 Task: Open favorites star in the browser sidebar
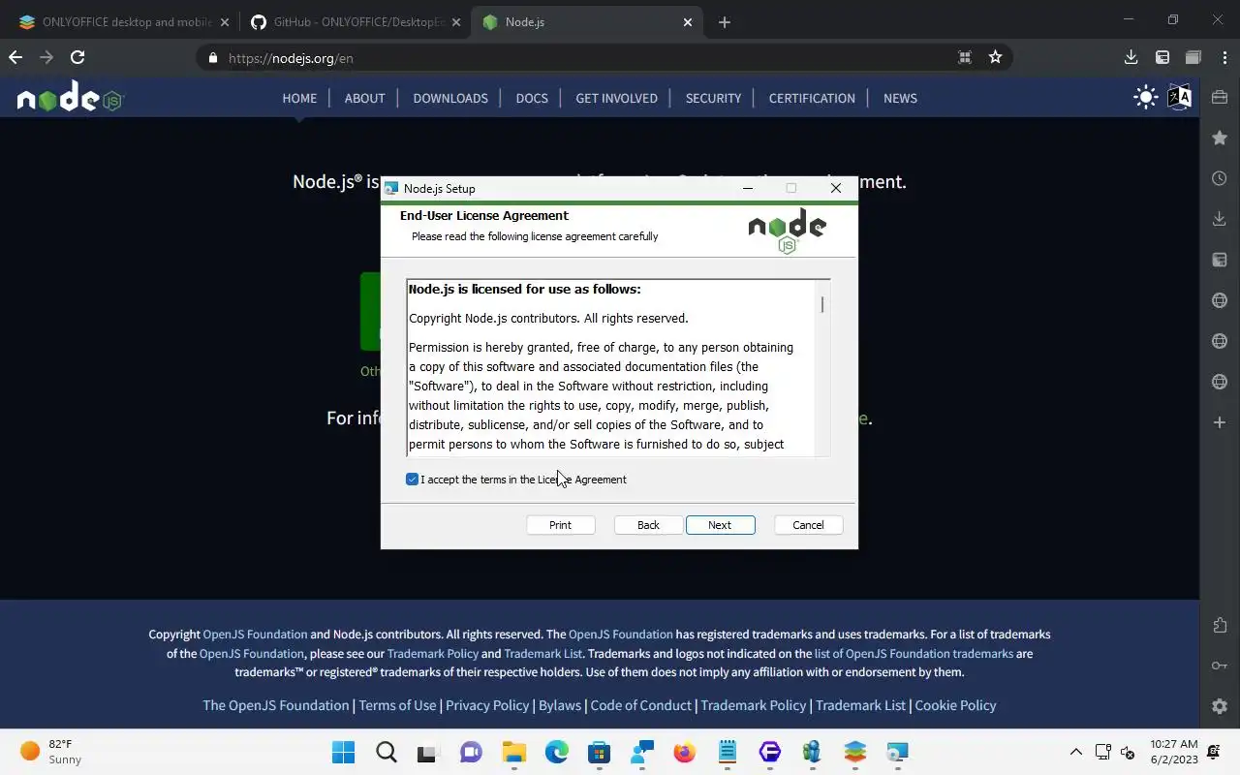pos(1220,138)
